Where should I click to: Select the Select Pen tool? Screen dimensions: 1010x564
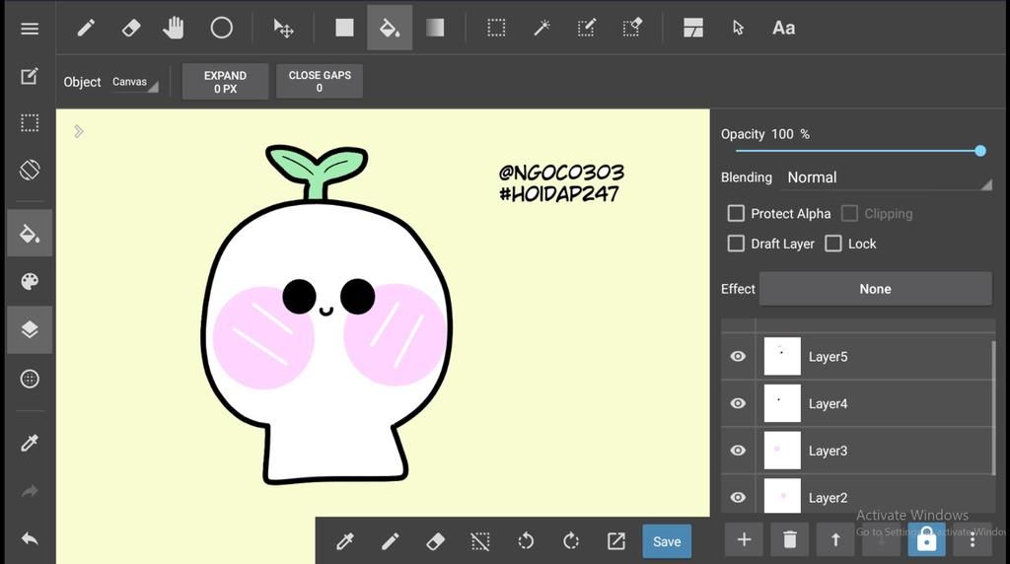click(x=587, y=28)
